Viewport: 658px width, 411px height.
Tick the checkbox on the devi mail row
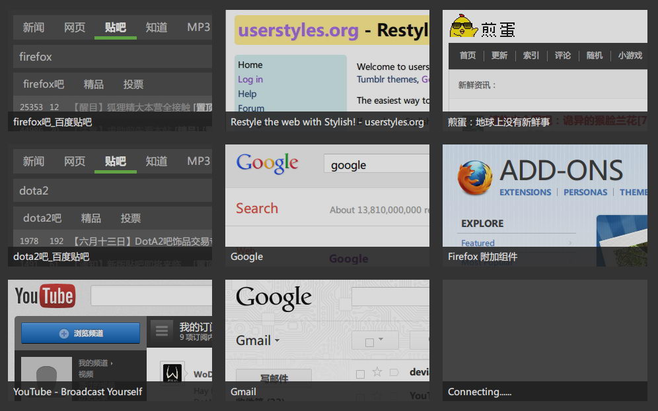click(x=360, y=374)
